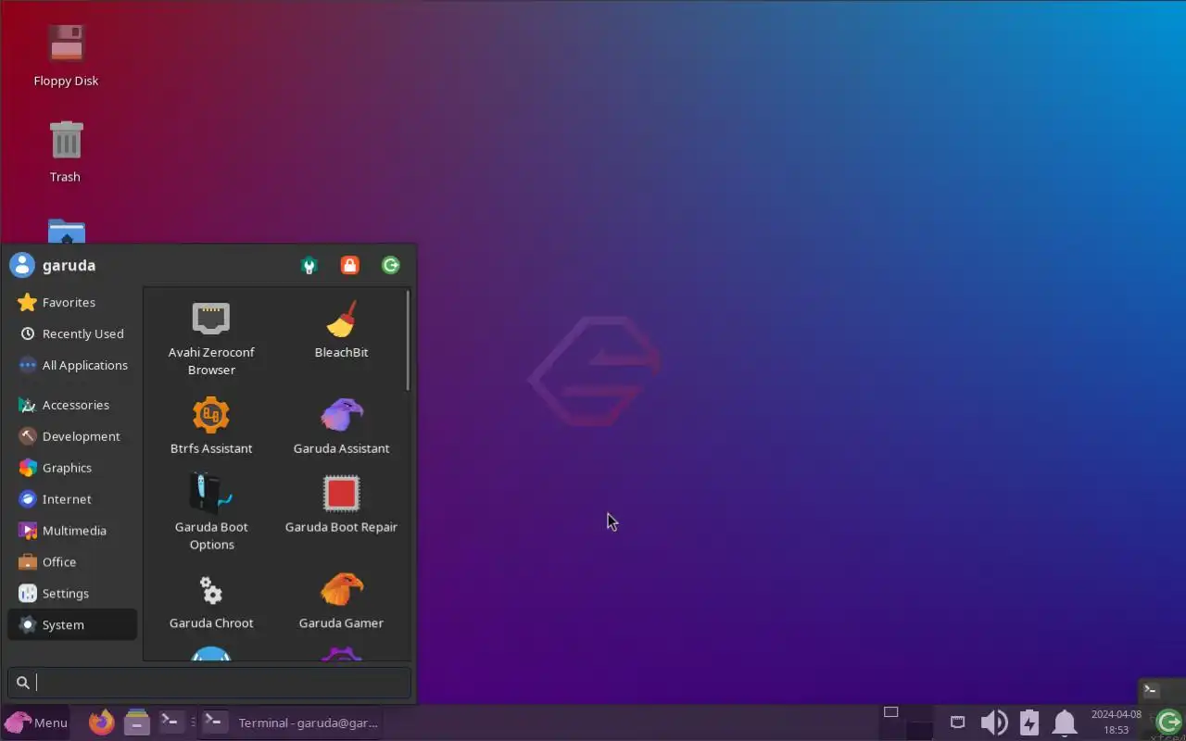Click the green session logout icon in panel
1186x741 pixels.
[1169, 722]
